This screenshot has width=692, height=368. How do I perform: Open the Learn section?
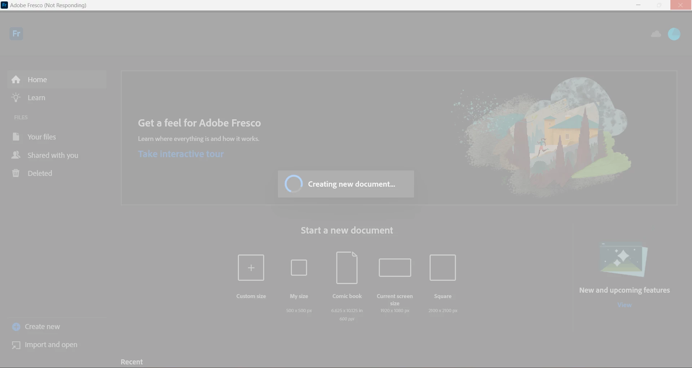click(x=57, y=98)
